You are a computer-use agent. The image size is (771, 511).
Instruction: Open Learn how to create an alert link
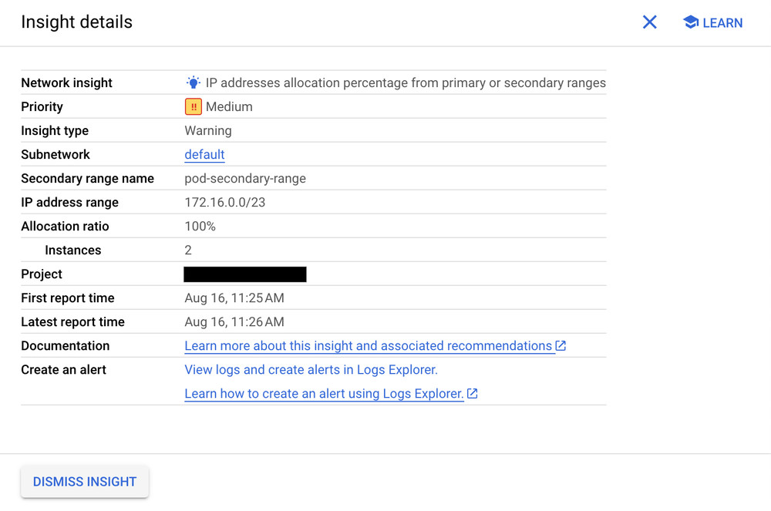(x=324, y=394)
